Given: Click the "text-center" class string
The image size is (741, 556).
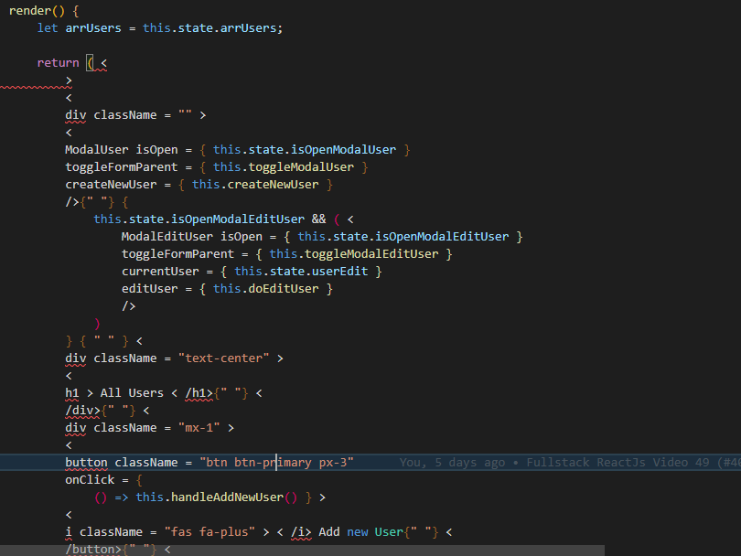Looking at the screenshot, I should [x=223, y=358].
